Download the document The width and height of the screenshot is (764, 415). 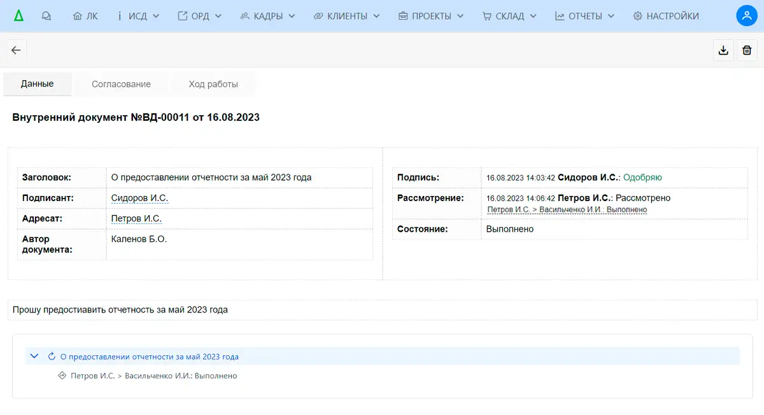(723, 50)
